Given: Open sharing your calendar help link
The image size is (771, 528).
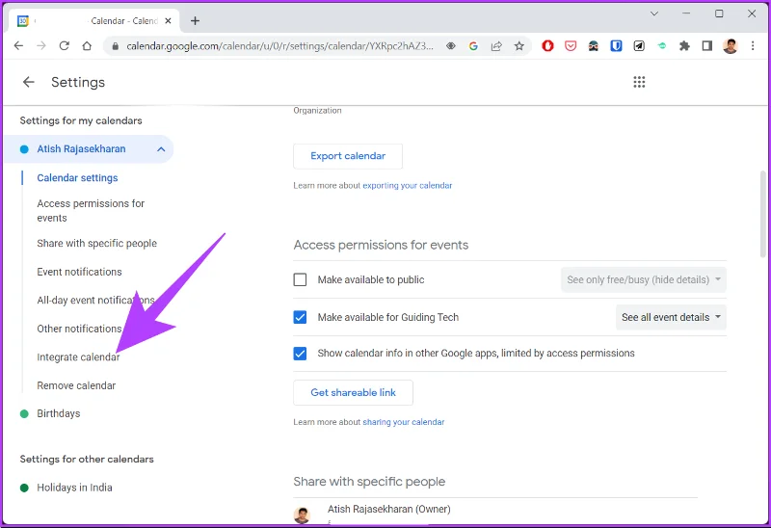Looking at the screenshot, I should [x=403, y=422].
